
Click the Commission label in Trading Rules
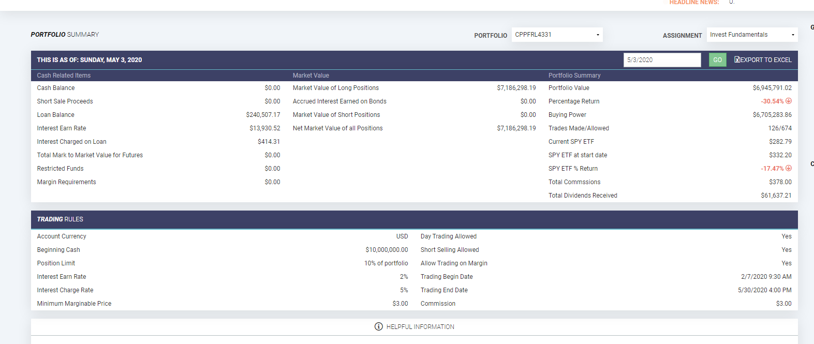pyautogui.click(x=438, y=304)
